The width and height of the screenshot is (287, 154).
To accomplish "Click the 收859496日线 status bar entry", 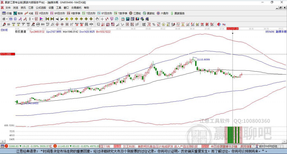I will (x=268, y=146).
